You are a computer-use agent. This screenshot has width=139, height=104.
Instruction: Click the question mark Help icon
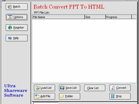click(x=10, y=38)
